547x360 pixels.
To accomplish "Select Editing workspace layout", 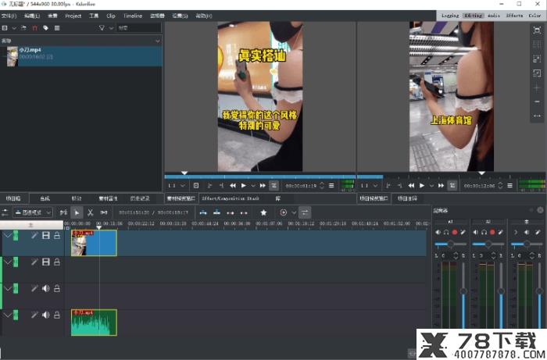I will point(473,16).
